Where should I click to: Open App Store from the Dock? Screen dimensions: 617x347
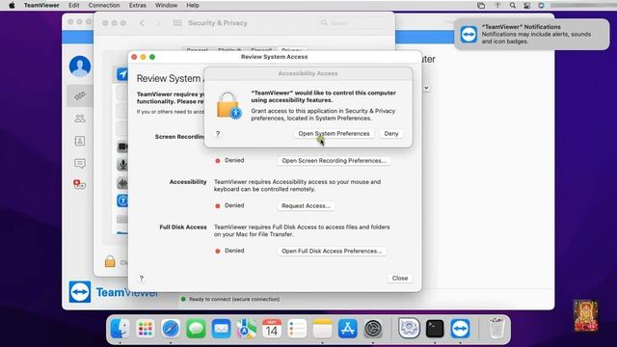pyautogui.click(x=347, y=328)
